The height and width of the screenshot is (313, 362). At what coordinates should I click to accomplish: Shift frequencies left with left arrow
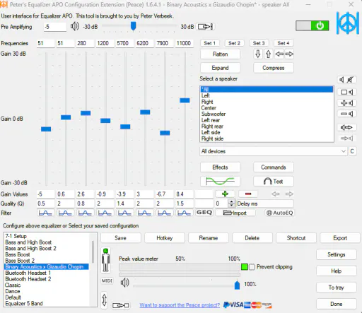[x=279, y=54]
